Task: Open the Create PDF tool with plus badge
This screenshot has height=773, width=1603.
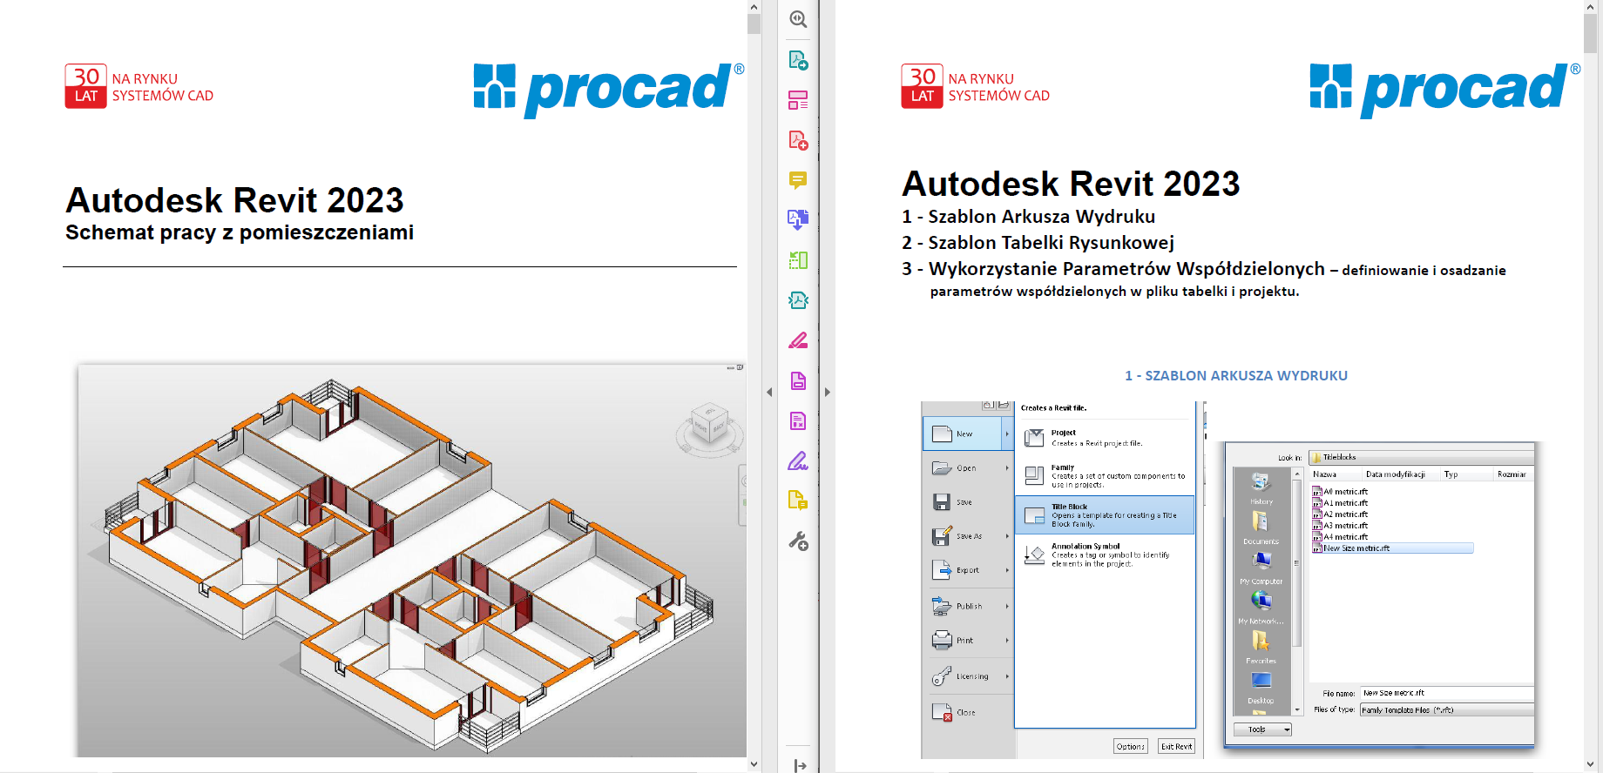Action: tap(798, 140)
